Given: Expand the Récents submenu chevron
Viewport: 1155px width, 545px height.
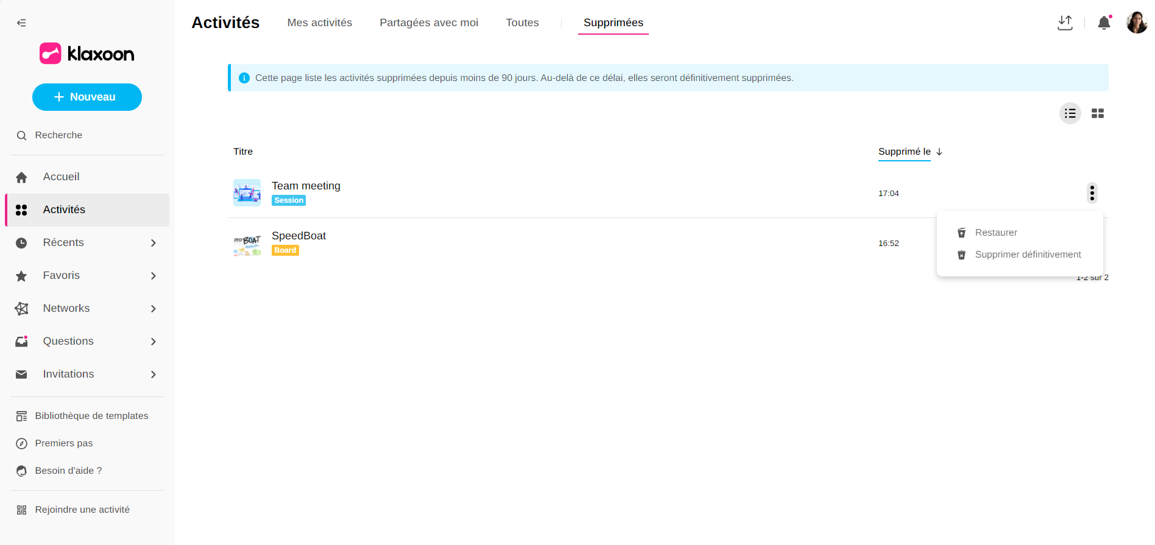Looking at the screenshot, I should [x=154, y=243].
